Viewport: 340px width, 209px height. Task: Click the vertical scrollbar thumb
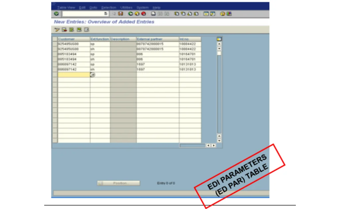coord(219,53)
